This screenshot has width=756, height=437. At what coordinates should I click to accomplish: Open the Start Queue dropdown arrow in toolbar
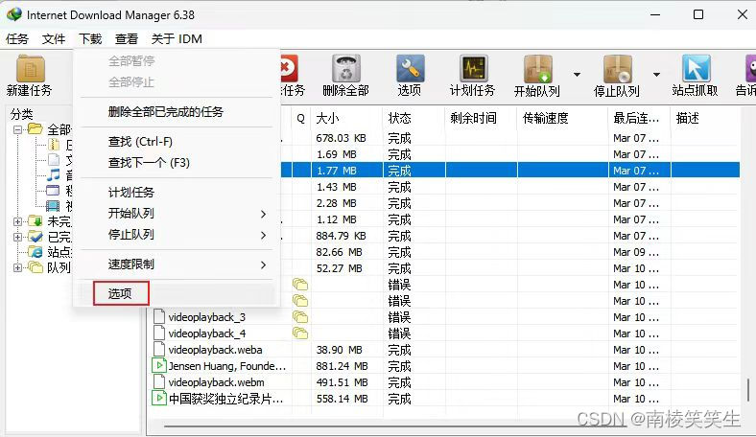click(577, 75)
